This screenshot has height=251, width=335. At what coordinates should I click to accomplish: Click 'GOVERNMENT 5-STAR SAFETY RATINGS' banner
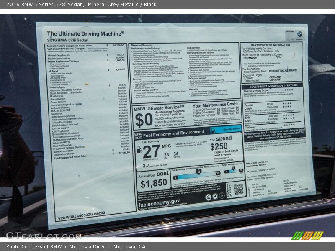point(273,86)
